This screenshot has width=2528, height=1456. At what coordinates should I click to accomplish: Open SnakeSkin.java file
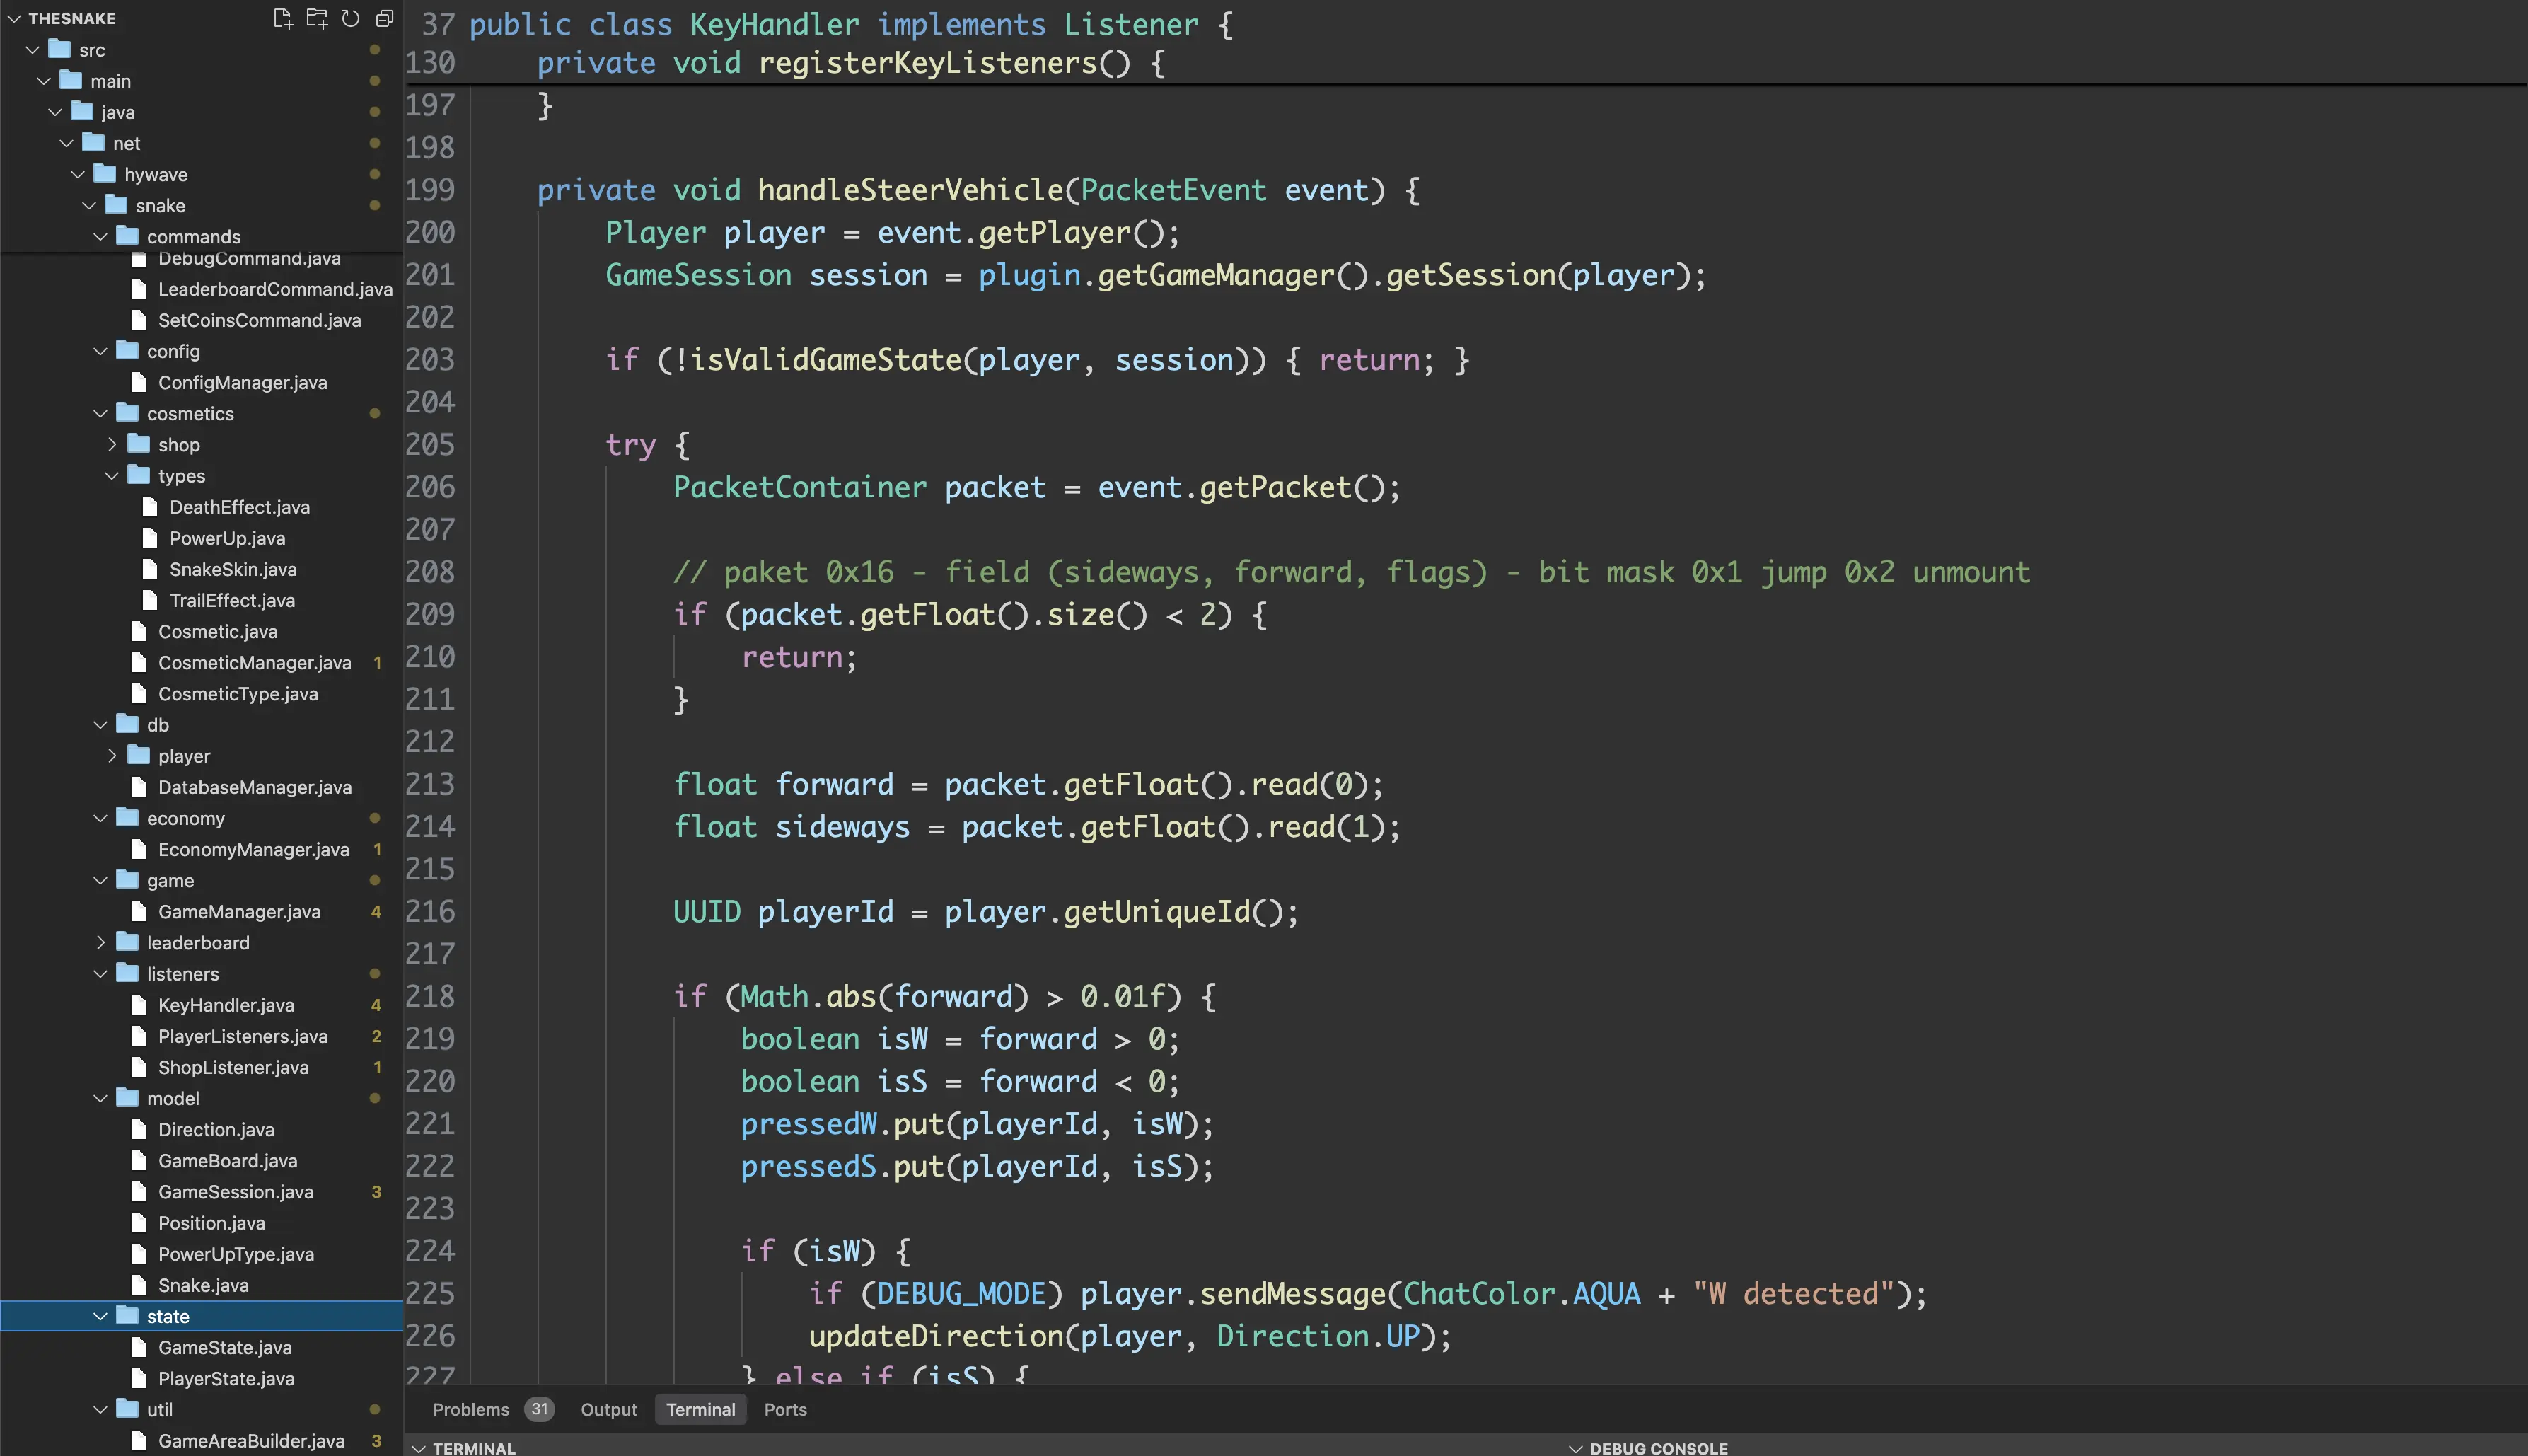(233, 569)
